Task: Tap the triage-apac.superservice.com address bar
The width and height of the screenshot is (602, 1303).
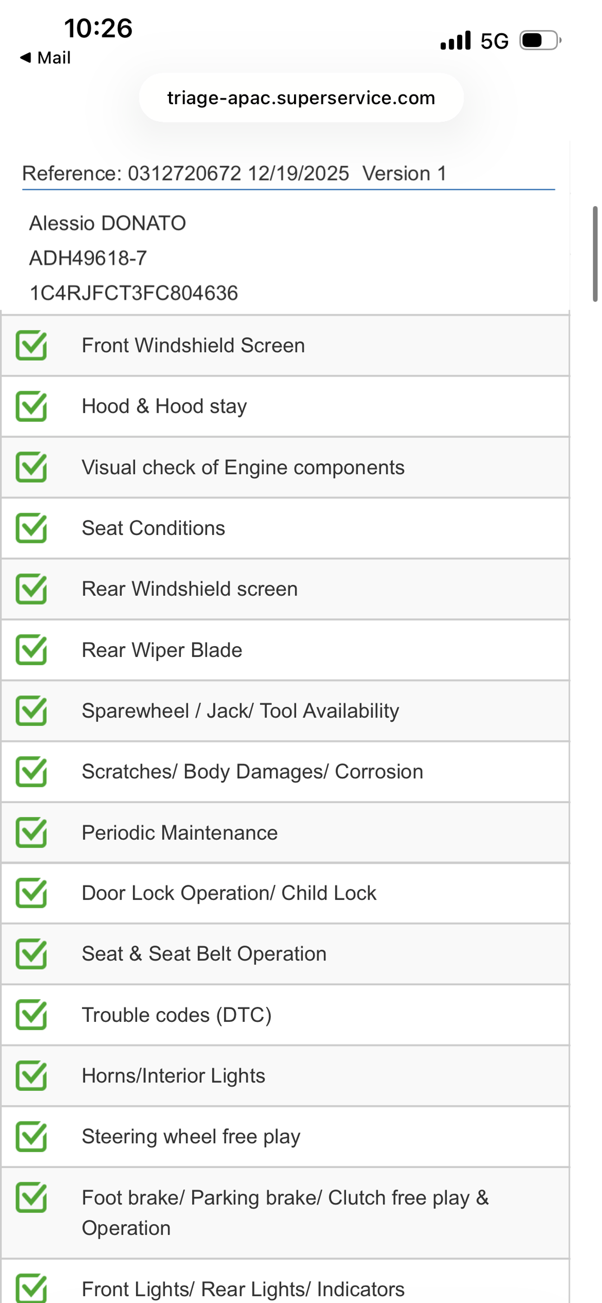Action: [x=301, y=98]
